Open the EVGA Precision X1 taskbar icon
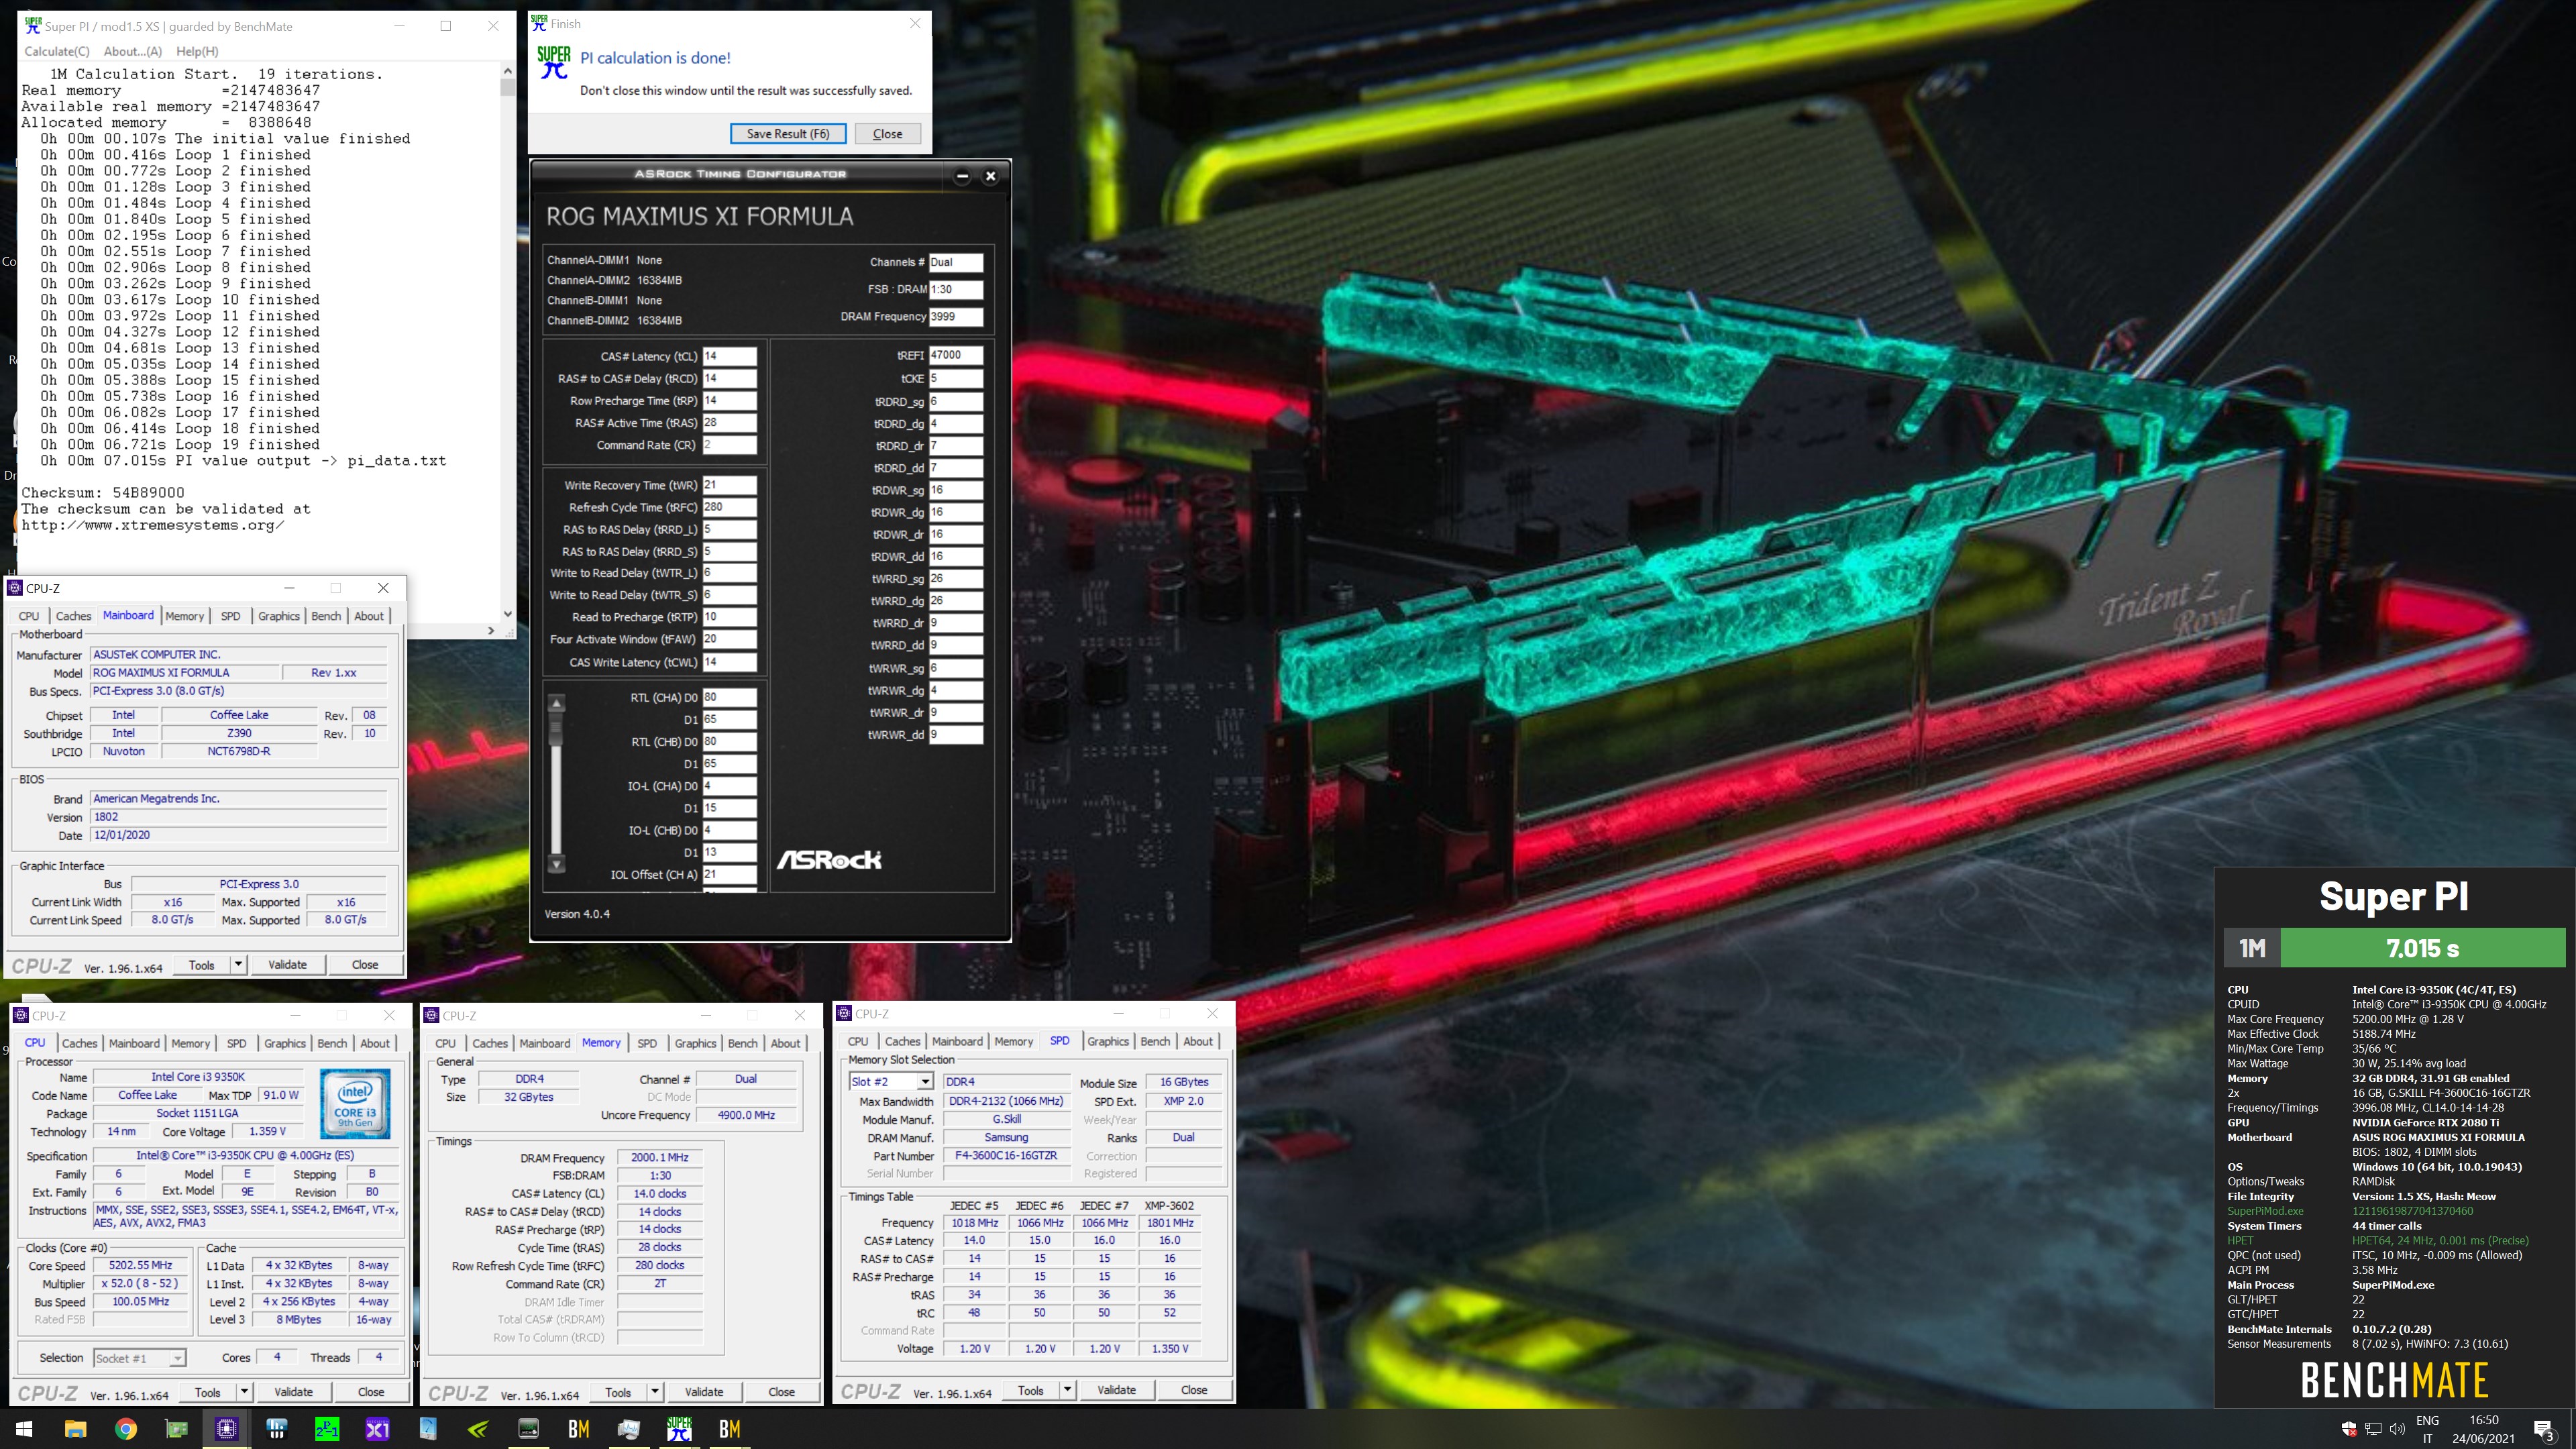 click(x=378, y=1429)
